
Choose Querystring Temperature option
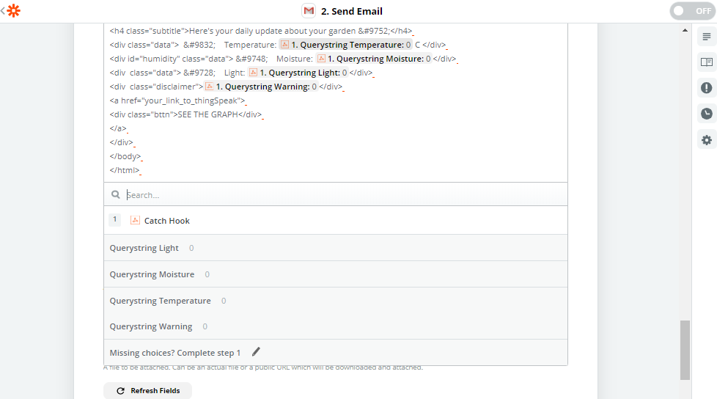160,301
